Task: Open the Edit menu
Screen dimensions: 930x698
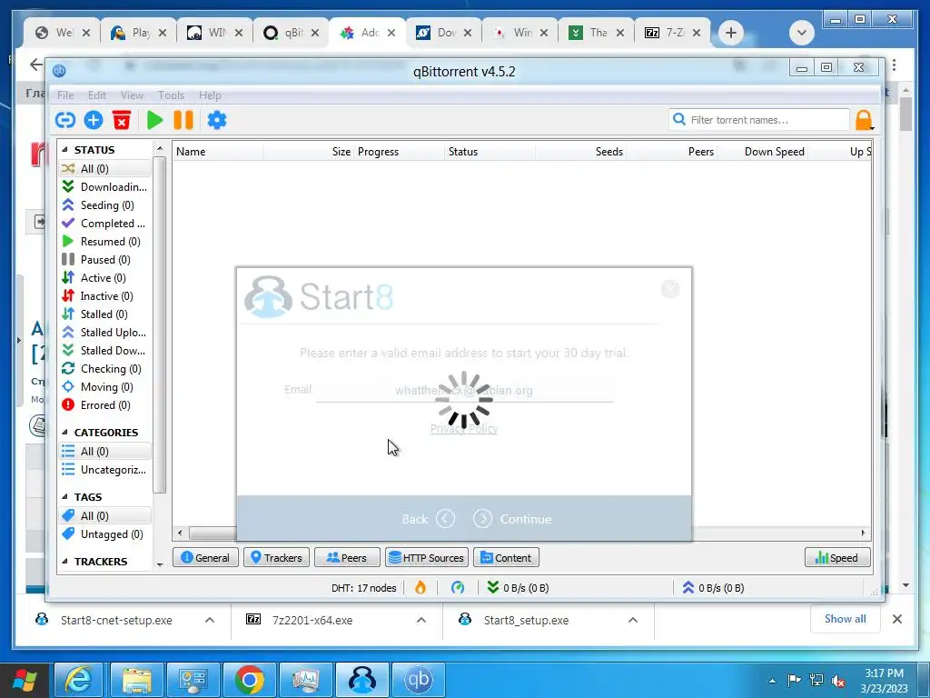Action: tap(96, 95)
